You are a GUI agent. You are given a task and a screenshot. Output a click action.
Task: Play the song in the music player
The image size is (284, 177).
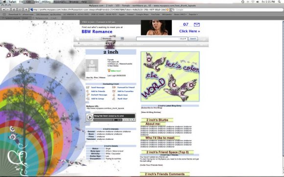(90, 117)
